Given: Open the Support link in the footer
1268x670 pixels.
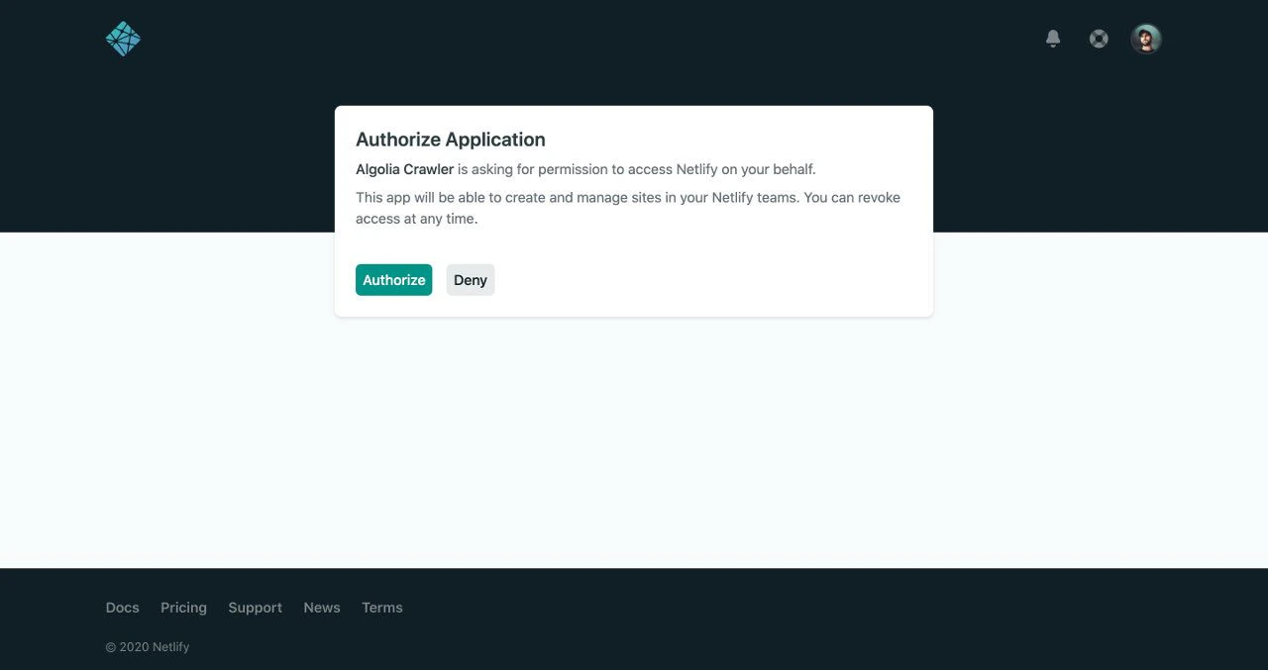Looking at the screenshot, I should [x=255, y=607].
